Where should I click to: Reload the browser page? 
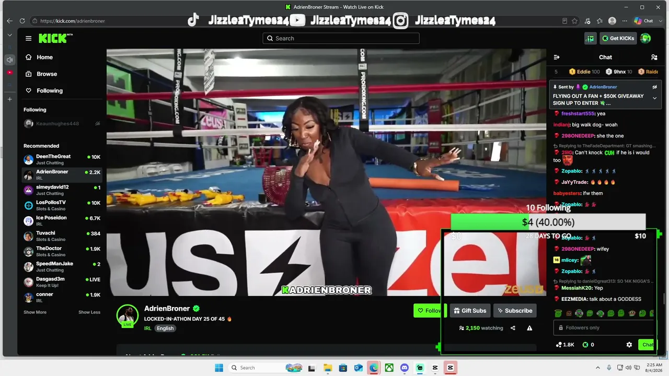point(22,21)
